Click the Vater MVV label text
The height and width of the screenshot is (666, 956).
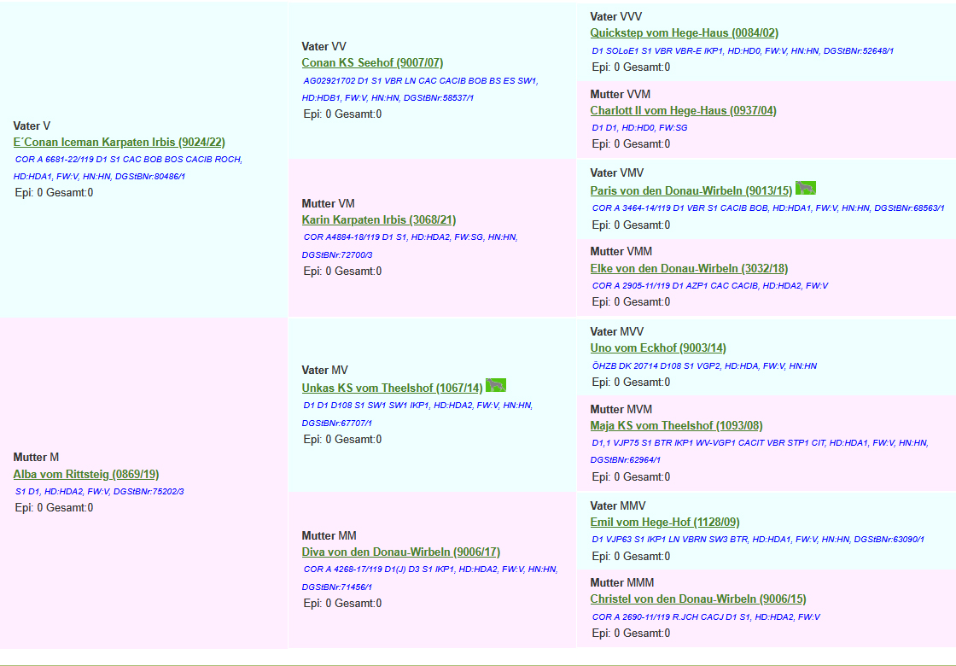pyautogui.click(x=616, y=331)
